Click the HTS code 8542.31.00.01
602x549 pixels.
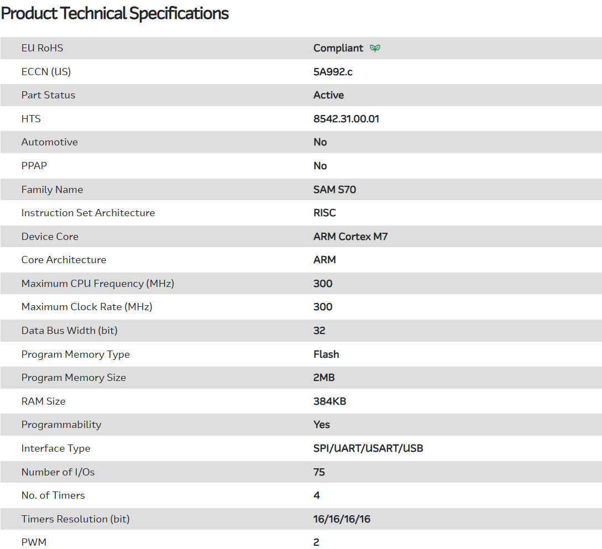346,119
